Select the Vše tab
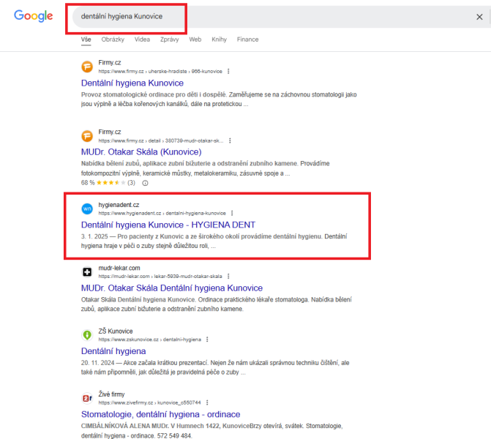491x439 pixels. (86, 40)
